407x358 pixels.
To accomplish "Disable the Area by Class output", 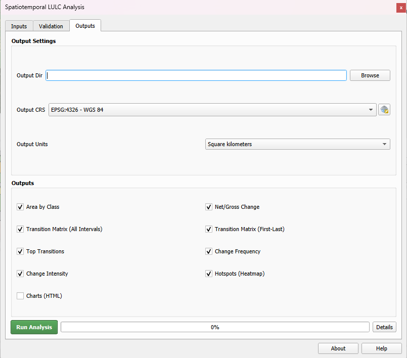I will click(20, 207).
